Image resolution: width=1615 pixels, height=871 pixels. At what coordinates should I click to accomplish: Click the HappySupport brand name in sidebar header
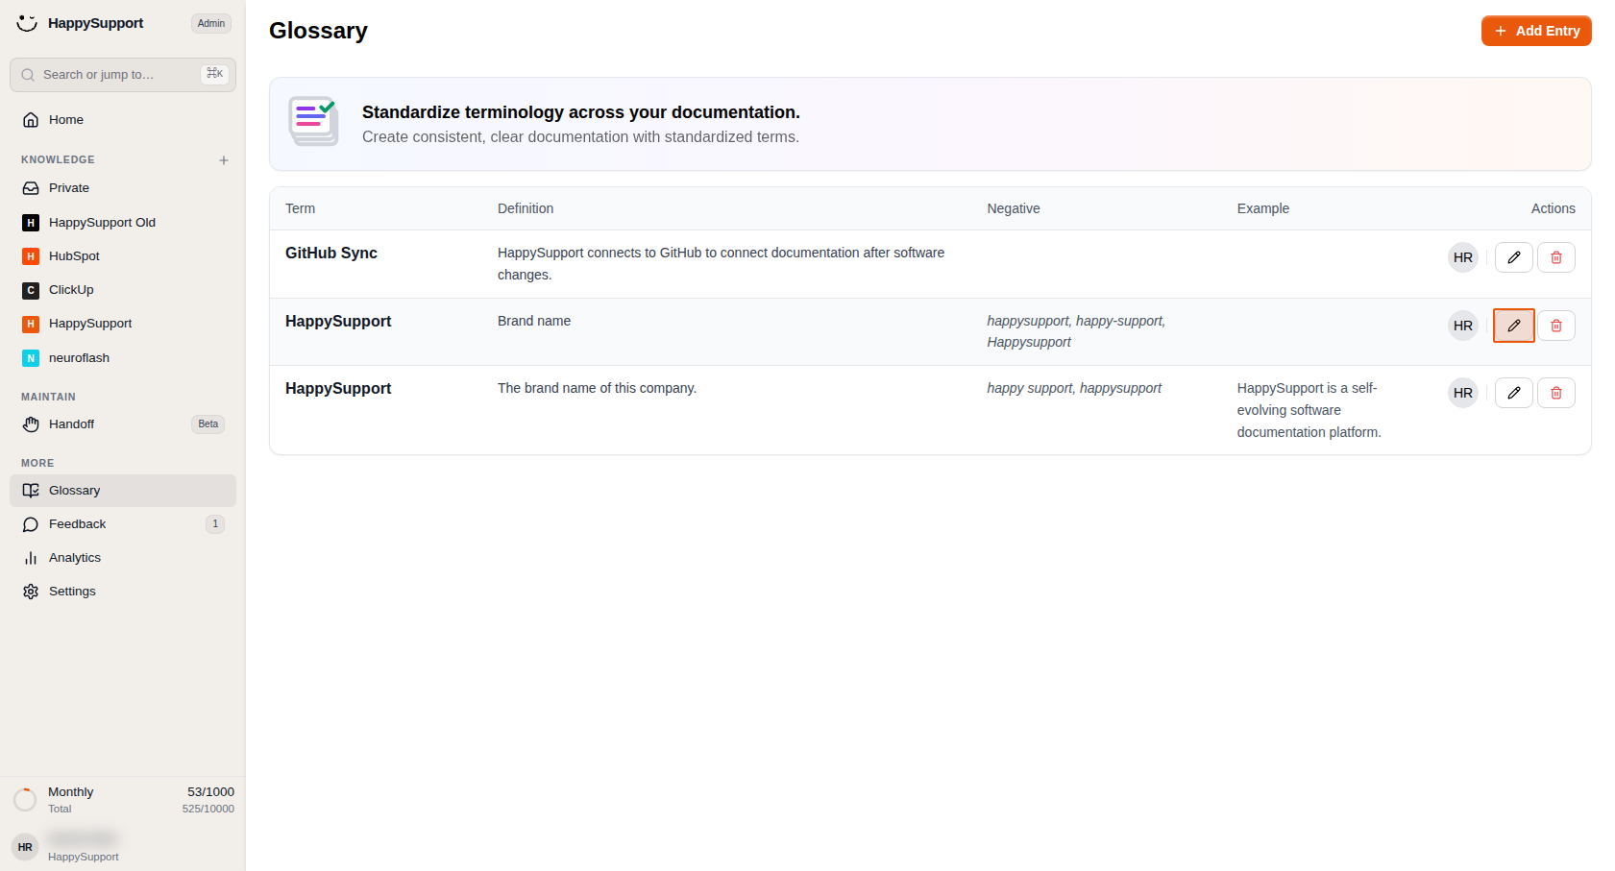[x=95, y=23]
